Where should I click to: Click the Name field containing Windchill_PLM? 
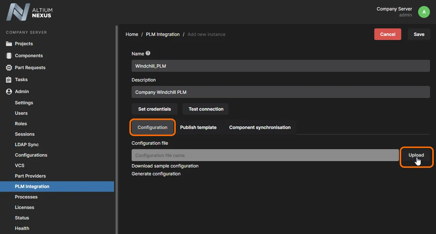(280, 66)
